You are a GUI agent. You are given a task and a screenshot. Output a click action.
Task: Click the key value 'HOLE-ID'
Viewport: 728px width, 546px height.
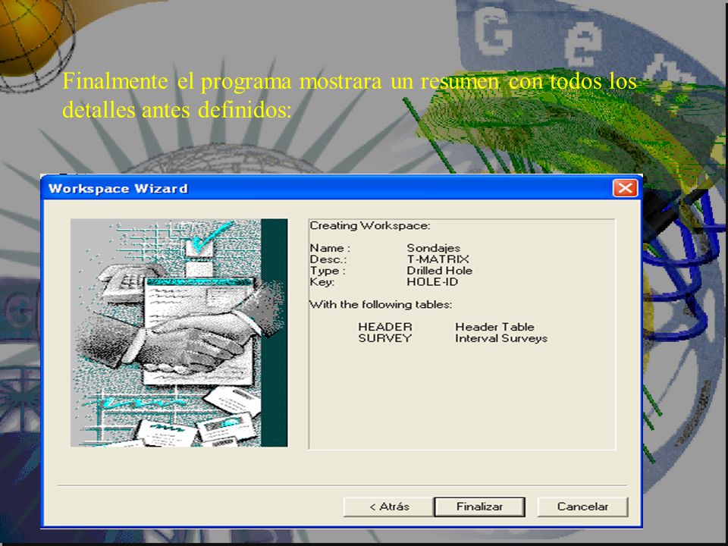(x=432, y=282)
